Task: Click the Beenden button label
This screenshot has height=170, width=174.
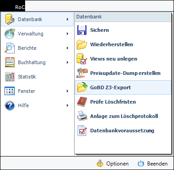Action: tap(157, 164)
